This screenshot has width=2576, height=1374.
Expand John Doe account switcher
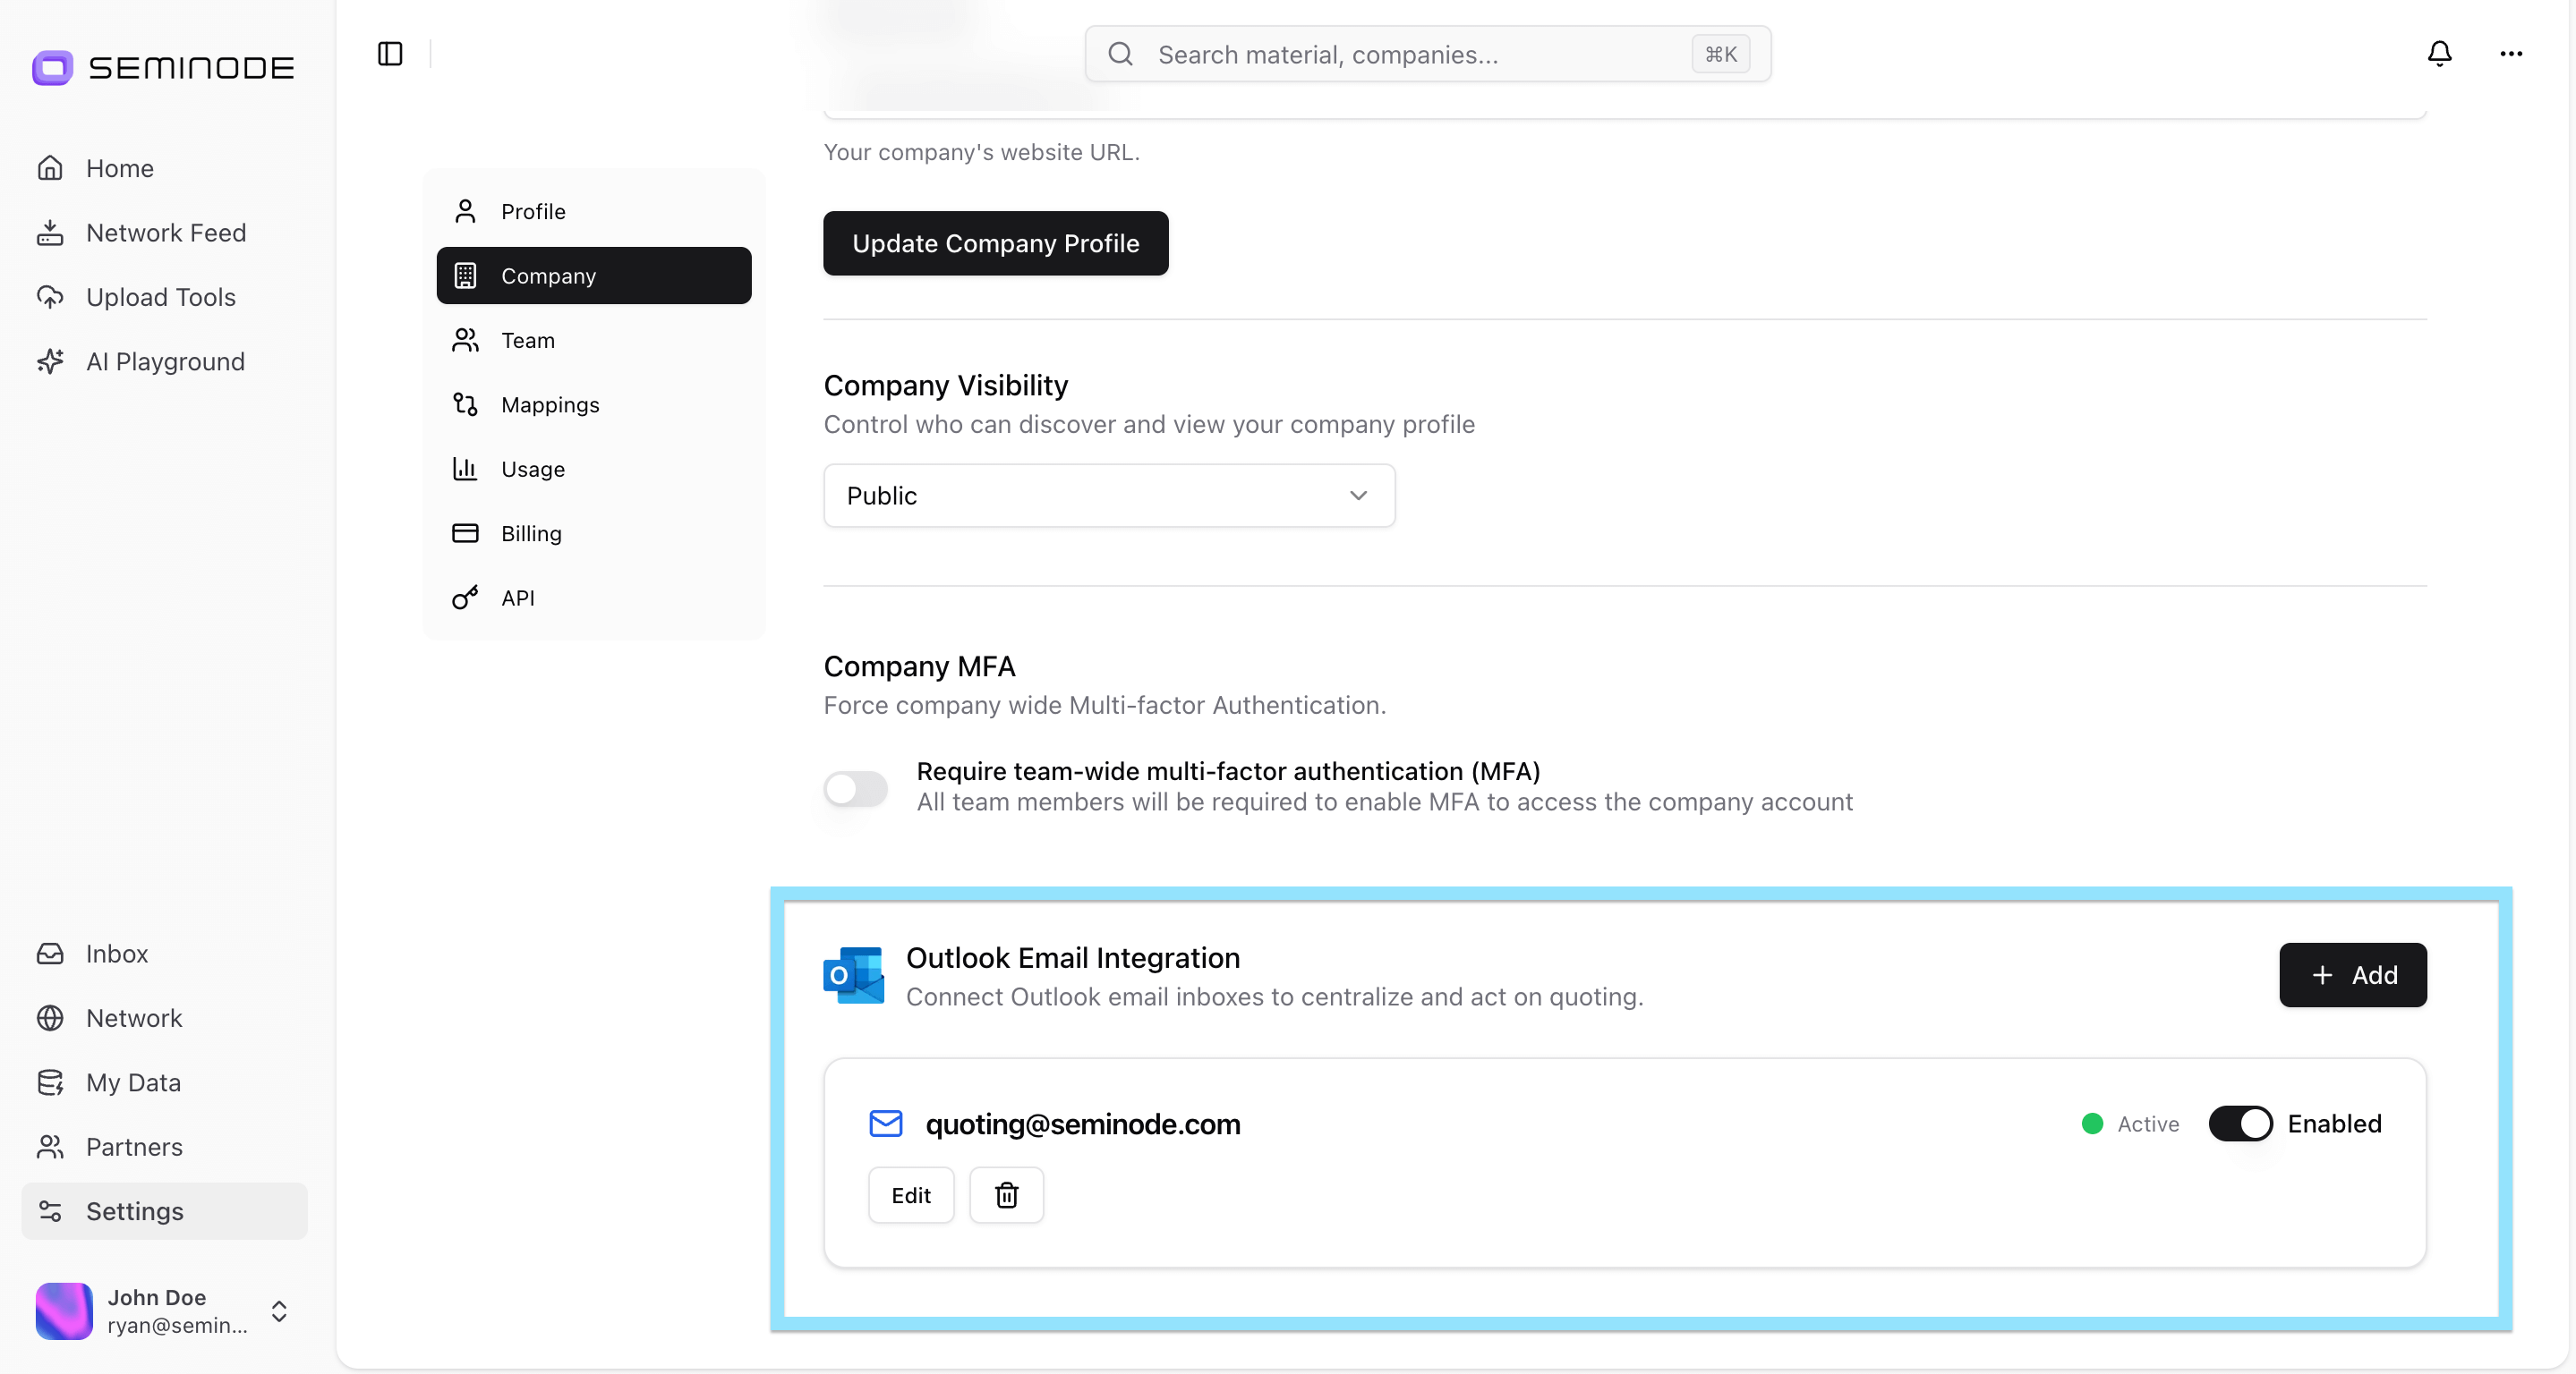tap(279, 1311)
